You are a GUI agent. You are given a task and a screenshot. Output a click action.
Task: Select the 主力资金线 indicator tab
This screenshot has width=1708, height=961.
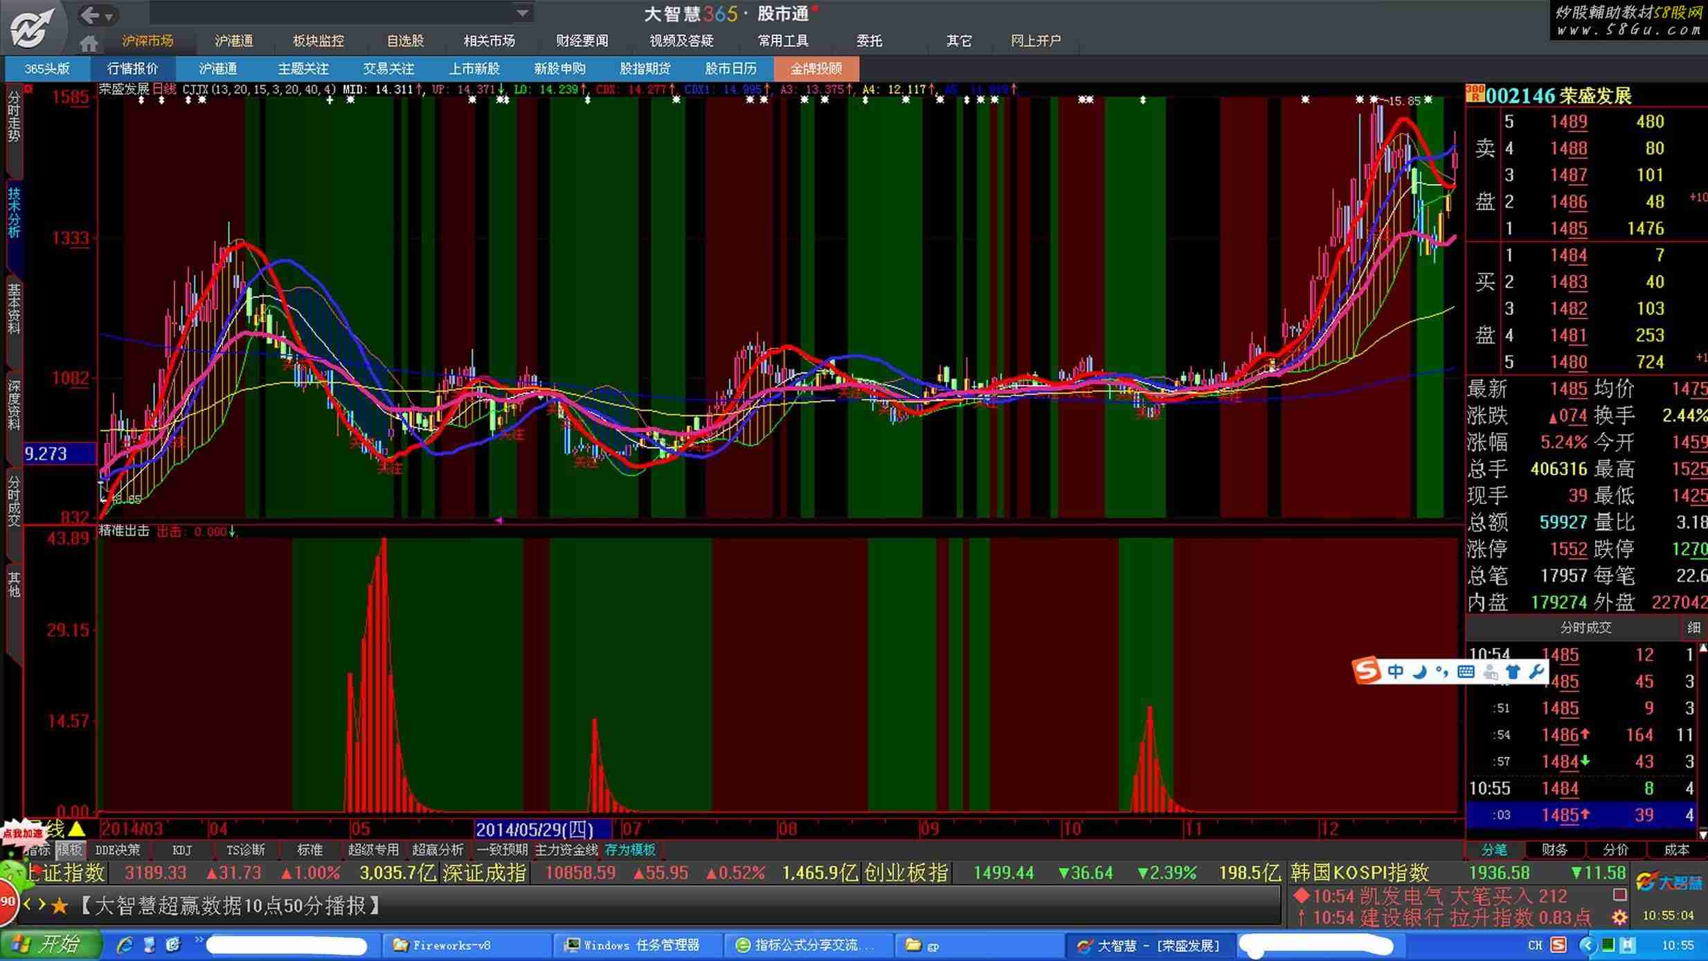click(x=566, y=850)
